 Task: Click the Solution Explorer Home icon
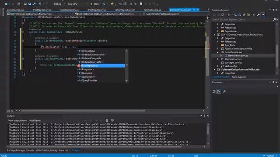223,15
